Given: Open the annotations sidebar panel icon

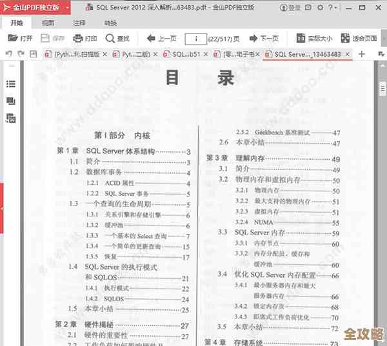Looking at the screenshot, I should tap(10, 119).
